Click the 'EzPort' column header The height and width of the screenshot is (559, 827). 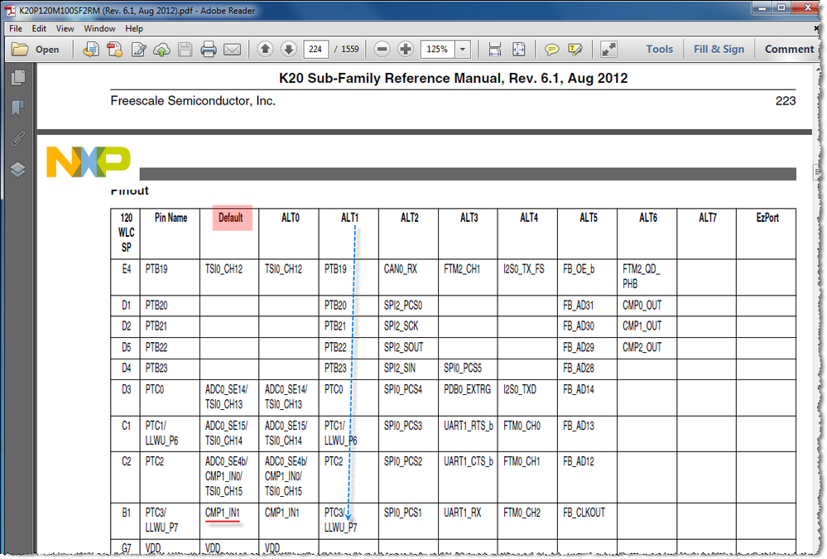(767, 218)
